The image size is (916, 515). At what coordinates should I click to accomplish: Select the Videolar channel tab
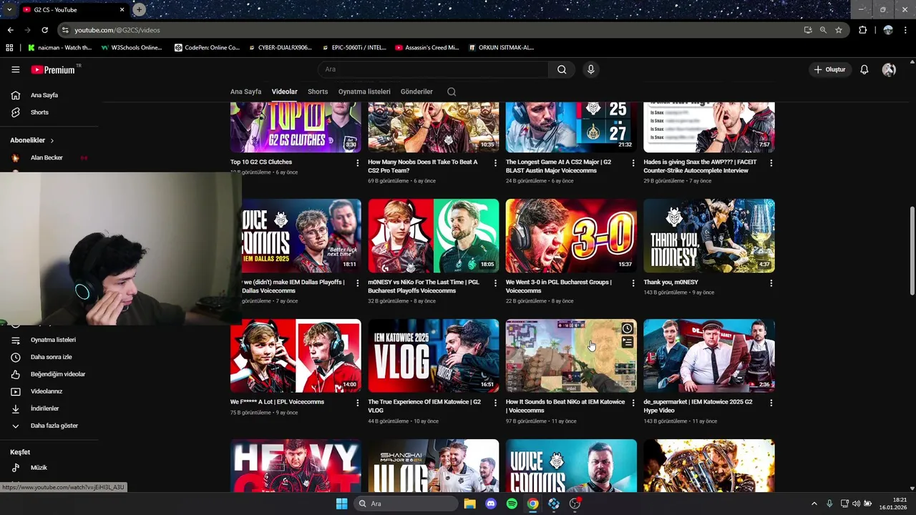284,92
